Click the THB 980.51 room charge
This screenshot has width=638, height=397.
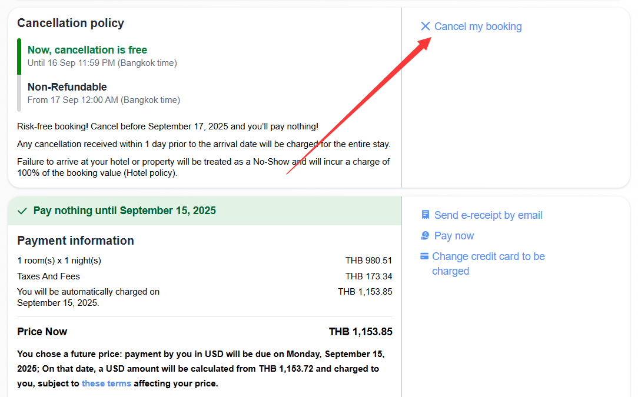pos(365,260)
